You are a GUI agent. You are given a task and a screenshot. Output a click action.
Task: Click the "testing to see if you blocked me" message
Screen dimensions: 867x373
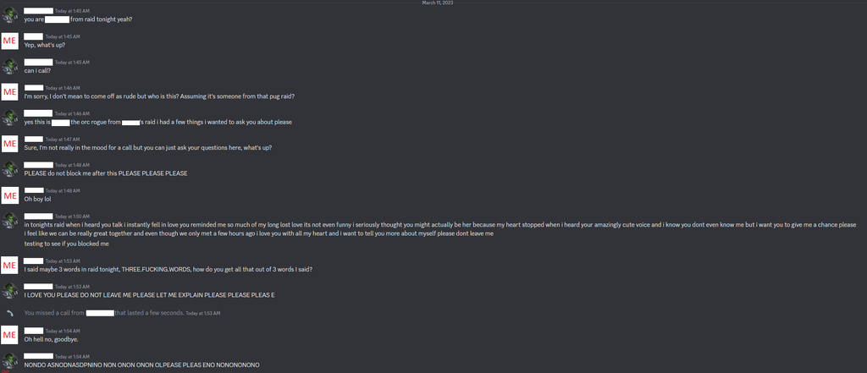coord(66,244)
